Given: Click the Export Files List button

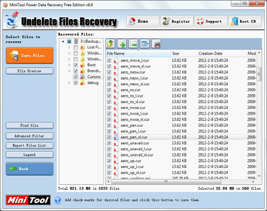Looking at the screenshot, I should [x=30, y=145].
